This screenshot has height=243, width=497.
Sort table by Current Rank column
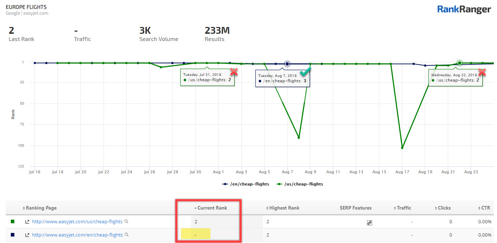tap(210, 208)
